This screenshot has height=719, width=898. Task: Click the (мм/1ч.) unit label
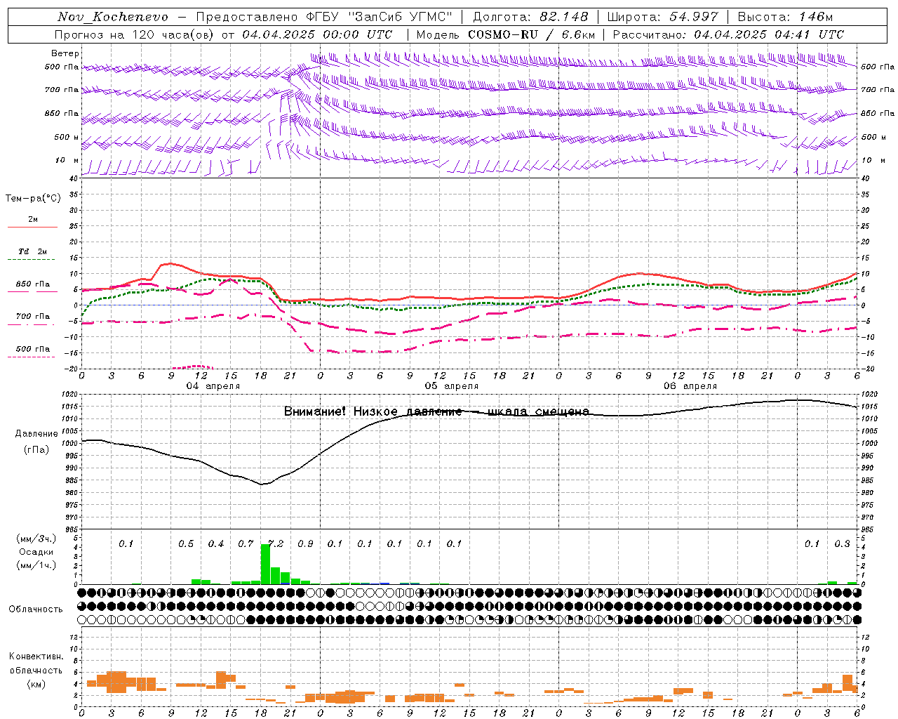[36, 565]
